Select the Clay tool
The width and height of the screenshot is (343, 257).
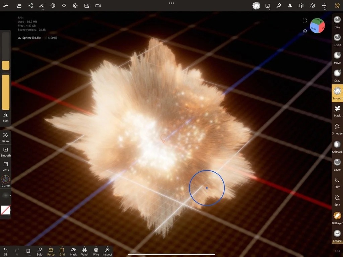point(337,22)
